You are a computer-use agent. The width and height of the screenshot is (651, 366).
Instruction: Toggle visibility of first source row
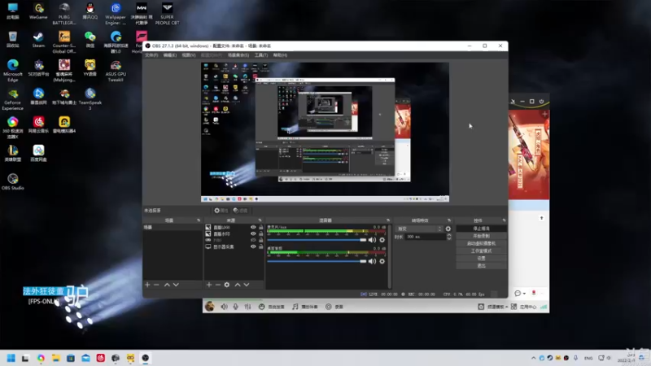[x=253, y=228]
